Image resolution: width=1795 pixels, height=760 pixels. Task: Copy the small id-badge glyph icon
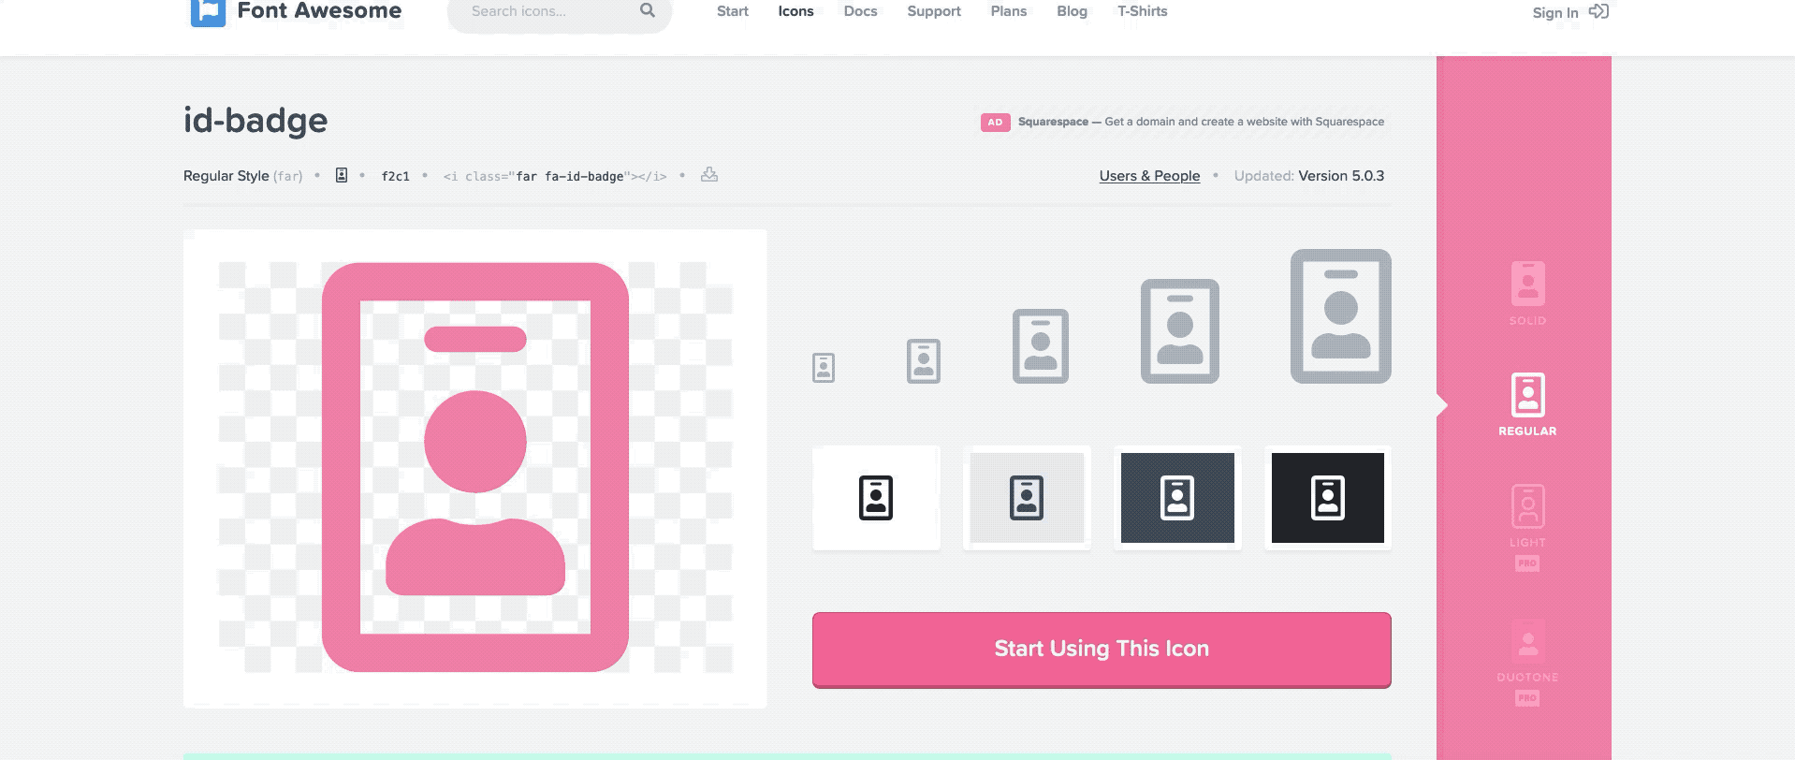pyautogui.click(x=342, y=175)
